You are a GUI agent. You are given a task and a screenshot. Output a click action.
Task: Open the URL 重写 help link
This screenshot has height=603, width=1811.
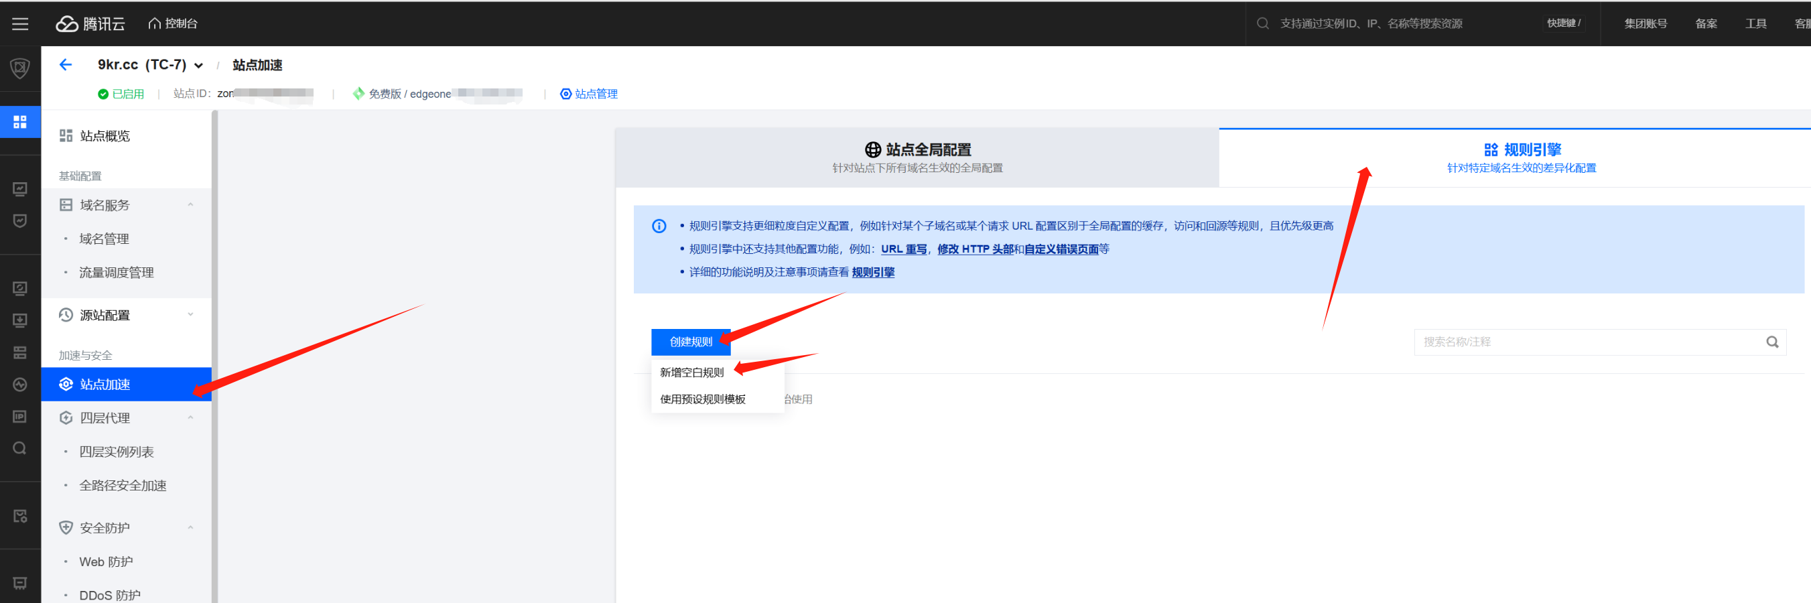(x=903, y=249)
